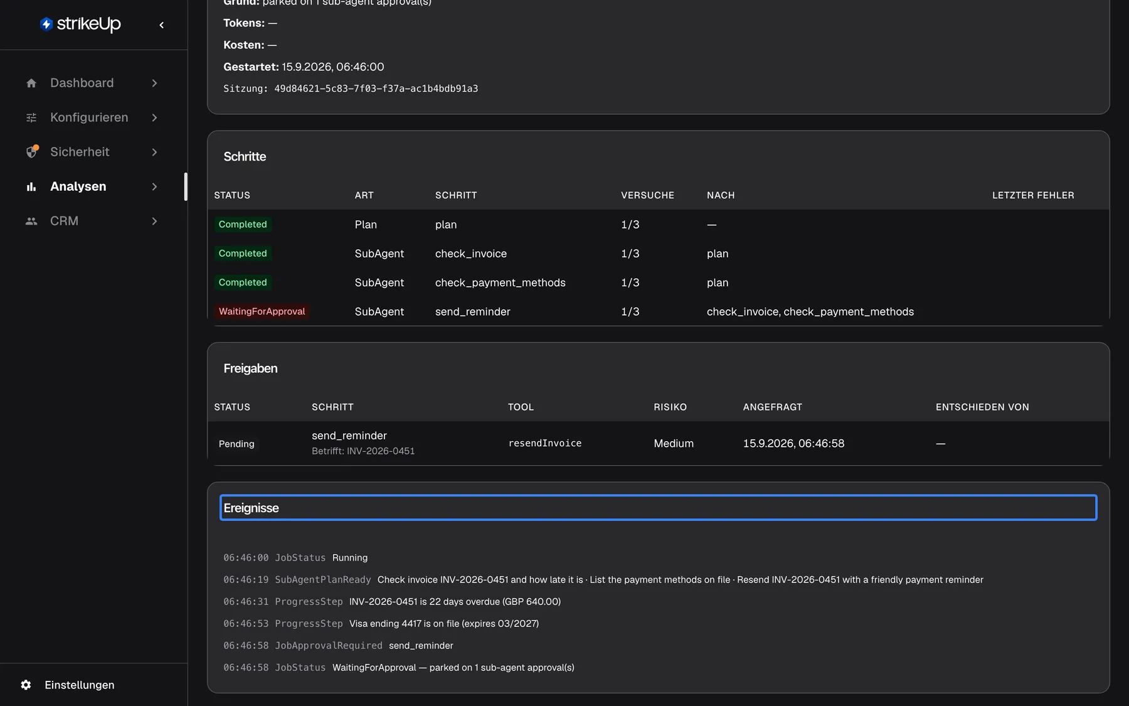Click the check_payment_methods step name
Screen dimensions: 1129x706
(500, 282)
